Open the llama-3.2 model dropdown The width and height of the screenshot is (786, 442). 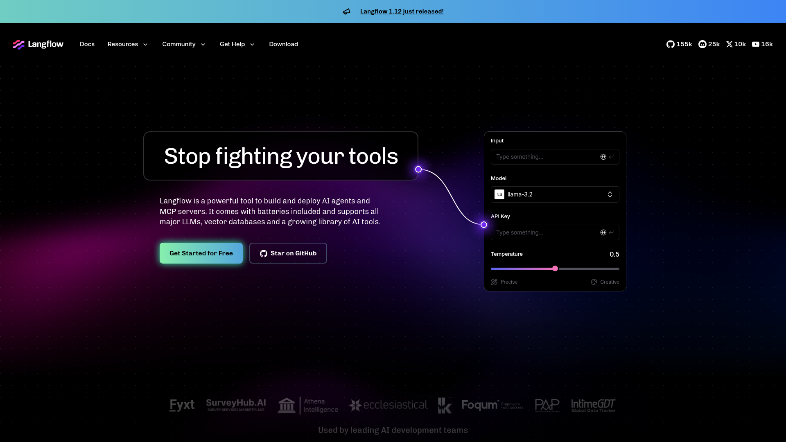(x=555, y=194)
